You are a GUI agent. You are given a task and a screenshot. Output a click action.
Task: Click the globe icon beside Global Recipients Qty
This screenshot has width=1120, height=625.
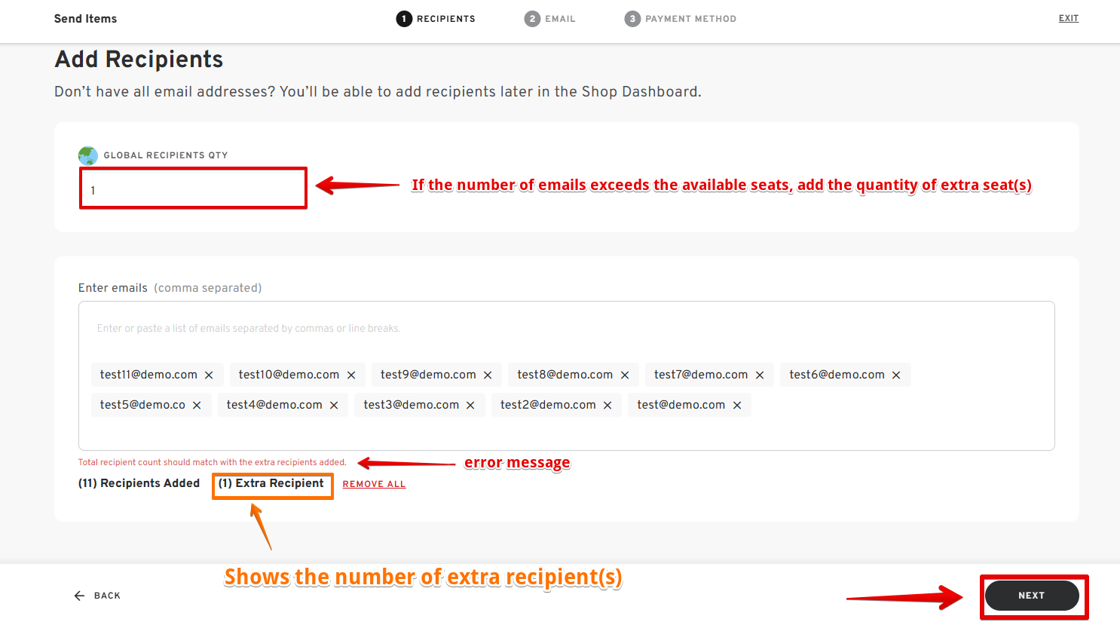pos(88,156)
